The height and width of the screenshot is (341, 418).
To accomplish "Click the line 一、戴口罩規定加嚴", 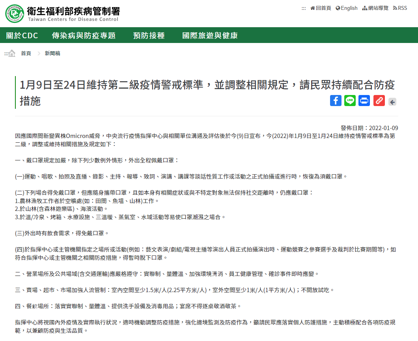I will click(97, 160).
